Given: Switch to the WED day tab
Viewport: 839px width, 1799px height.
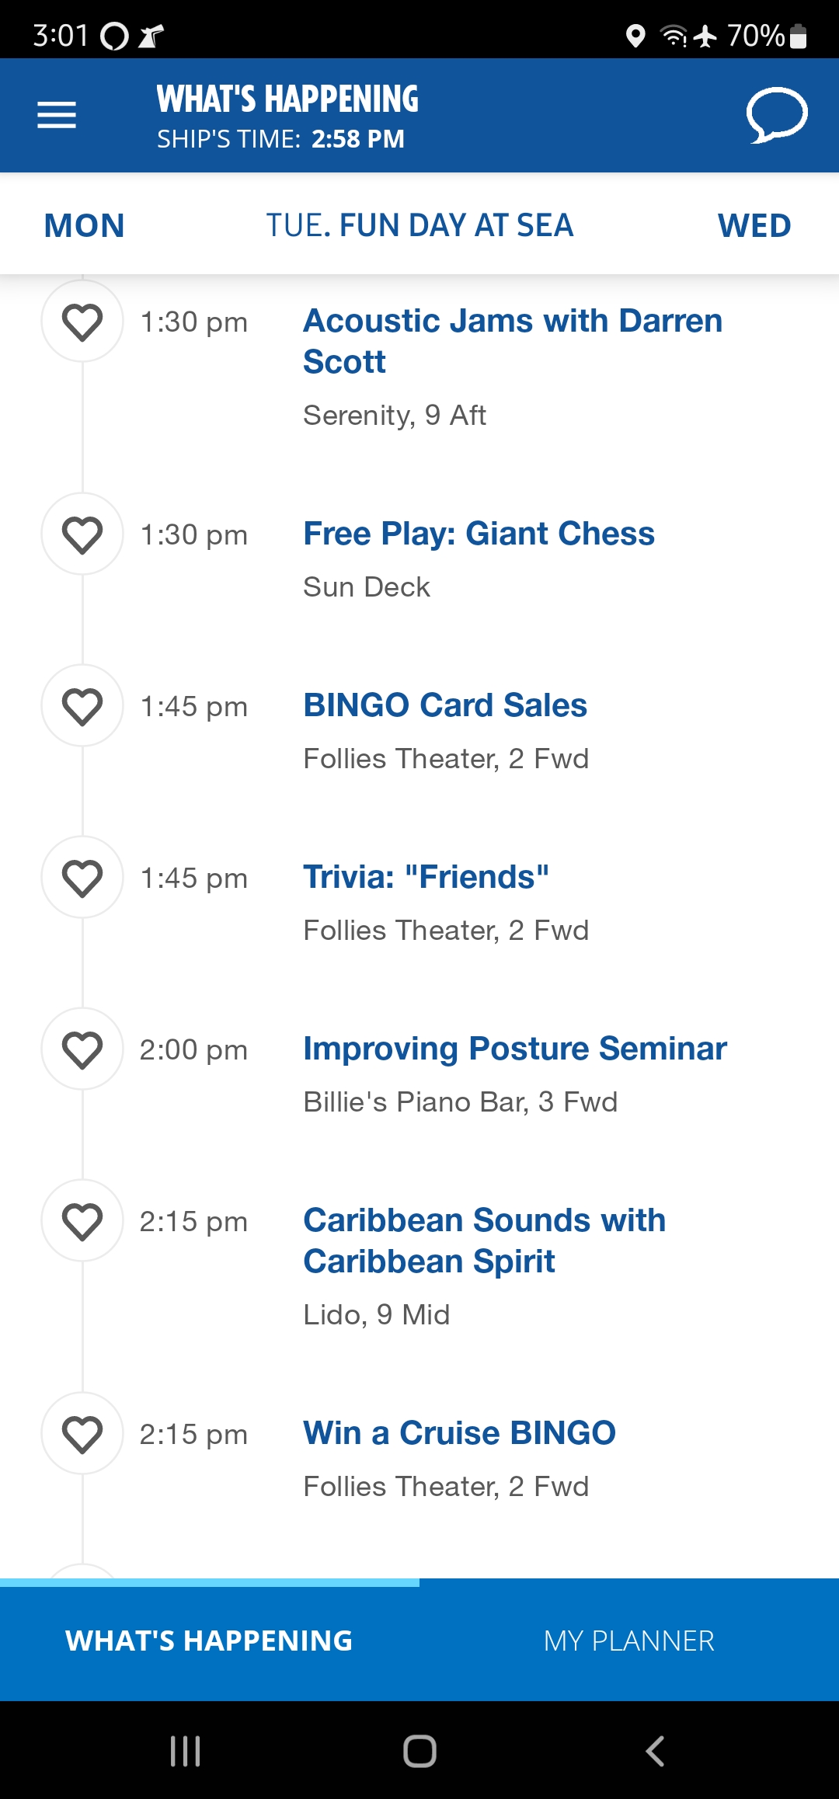Looking at the screenshot, I should click(x=754, y=226).
